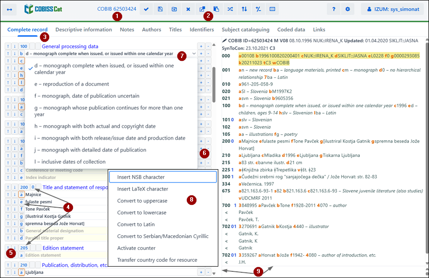Click the up-down arrows toolbar icon
The image size is (429, 278).
pyautogui.click(x=245, y=10)
